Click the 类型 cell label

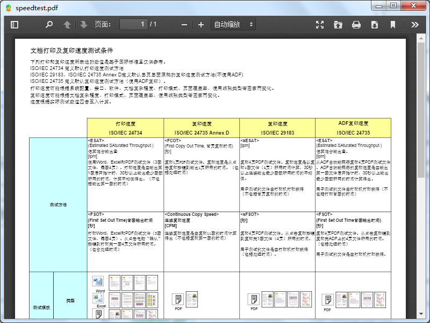[x=70, y=301]
